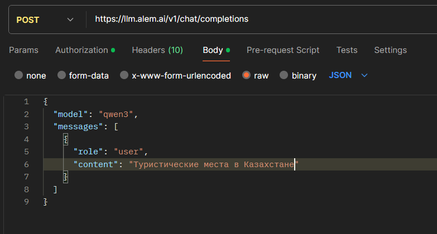This screenshot has width=437, height=234.
Task: Switch to the Params tab
Action: 23,50
